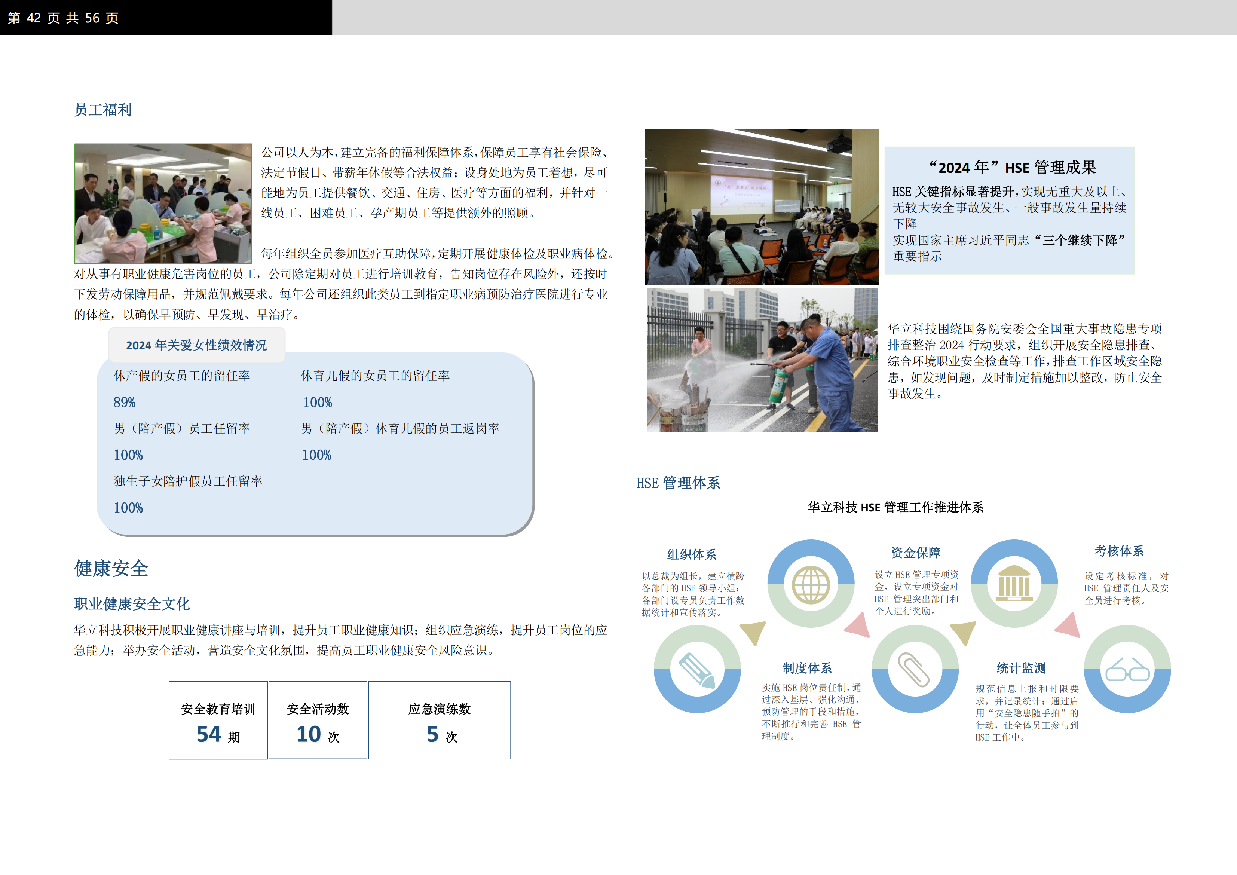Click the HSE 管理体系 heading

[678, 483]
